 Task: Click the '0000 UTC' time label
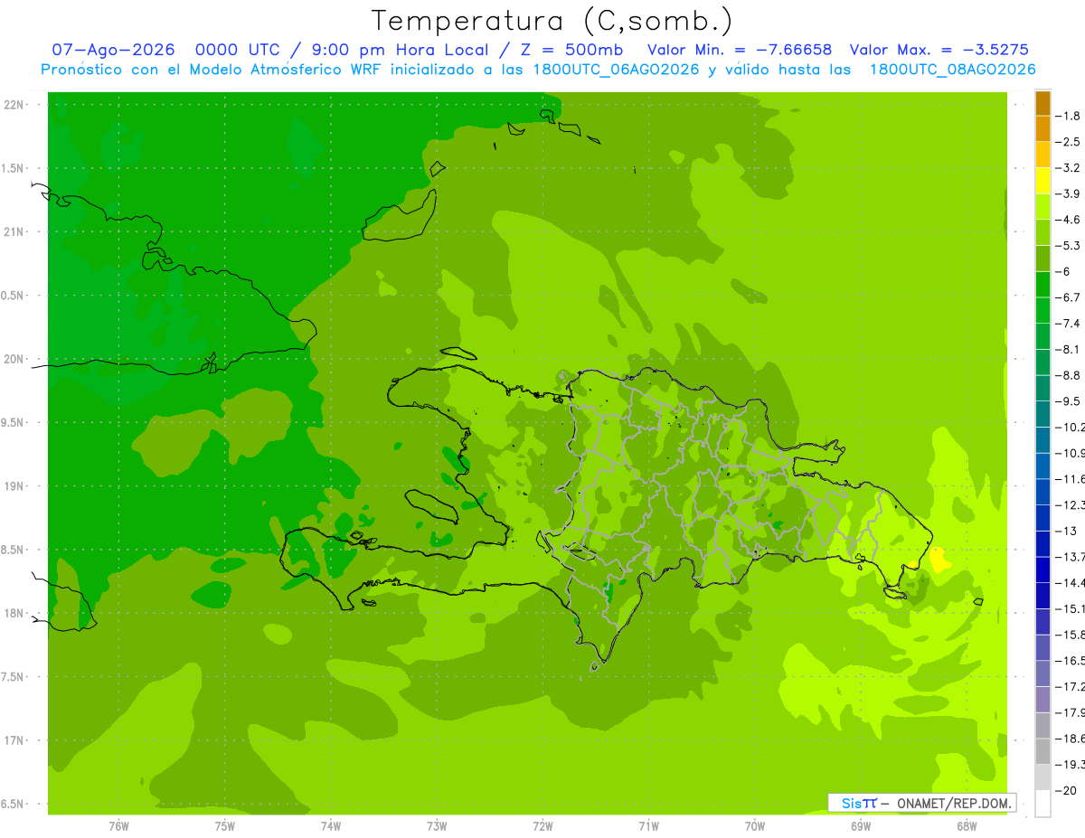[x=238, y=51]
